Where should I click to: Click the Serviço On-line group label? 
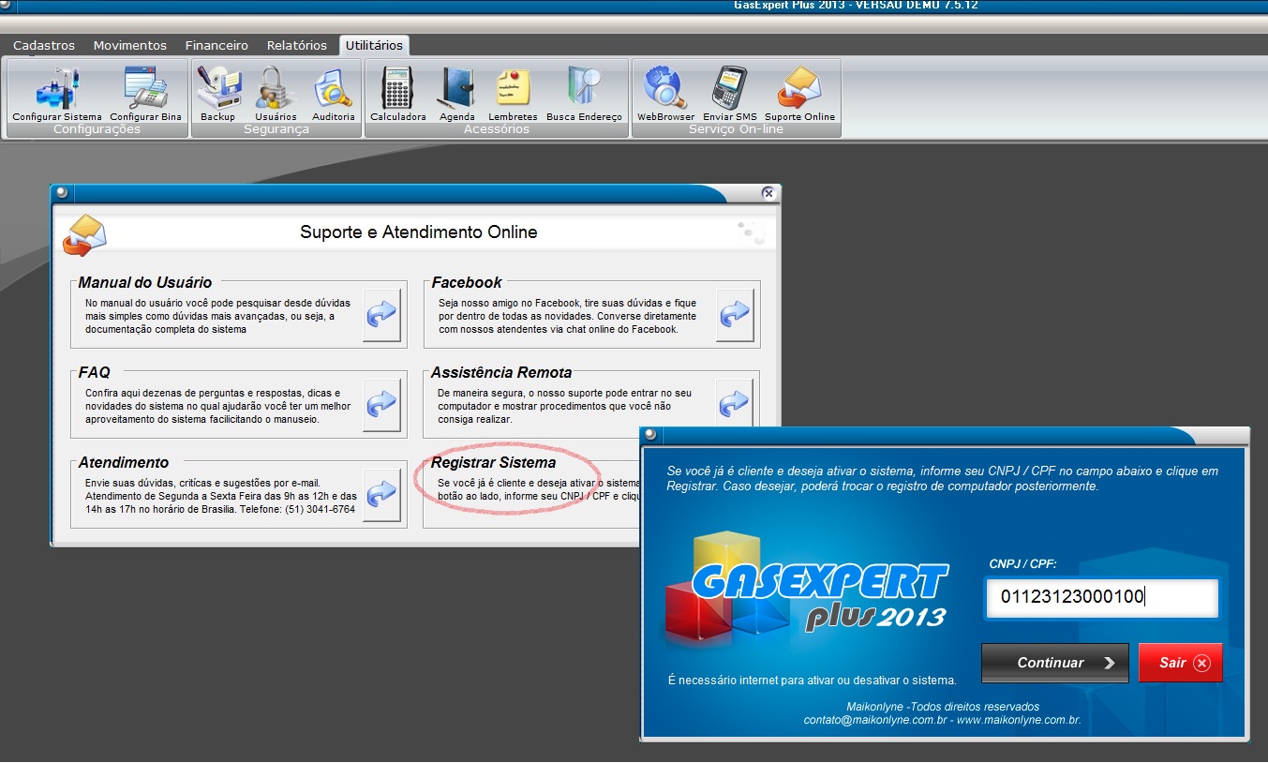tap(736, 129)
